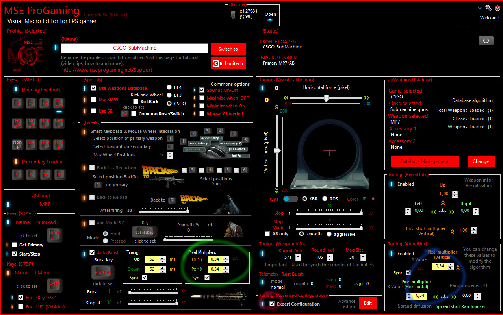Screen dimensions: 503x315
Task: Select the BF4-H radio button
Action: click(169, 87)
